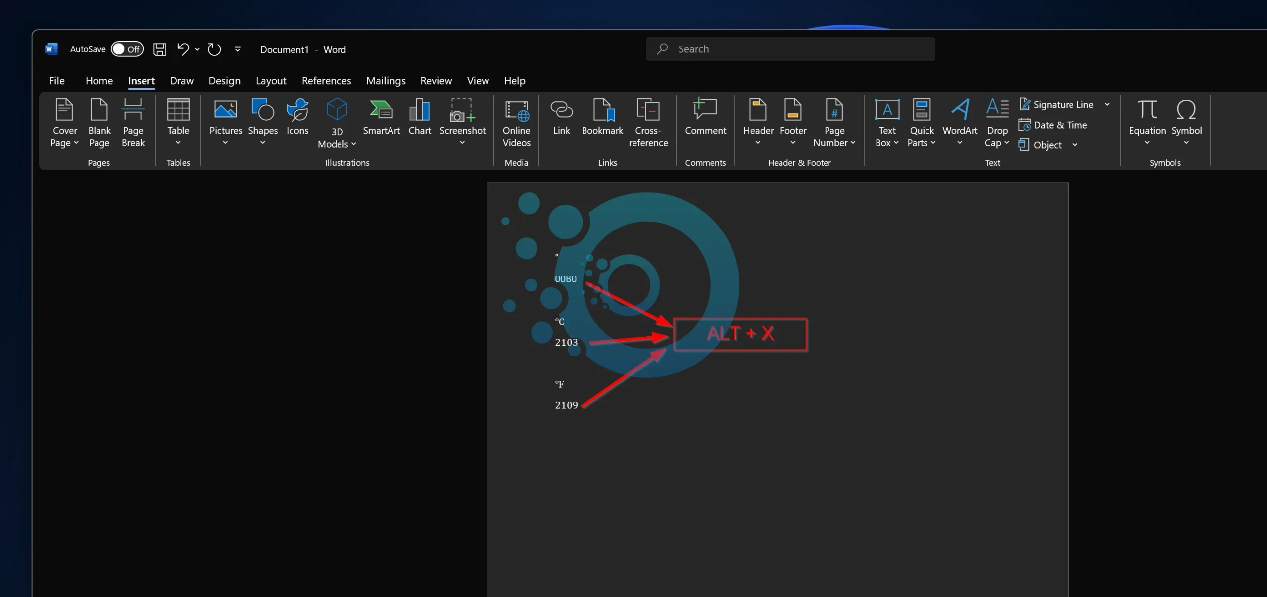Insert a Blank Page
Viewport: 1267px width, 597px height.
tap(99, 123)
